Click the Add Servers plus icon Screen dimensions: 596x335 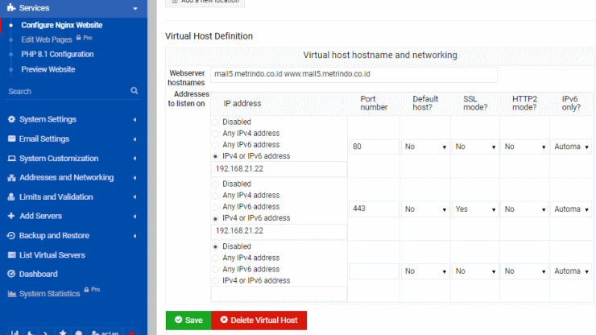[x=11, y=216]
